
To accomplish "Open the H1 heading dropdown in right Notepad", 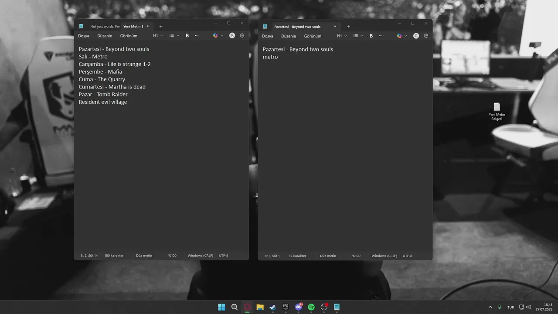I will (342, 36).
